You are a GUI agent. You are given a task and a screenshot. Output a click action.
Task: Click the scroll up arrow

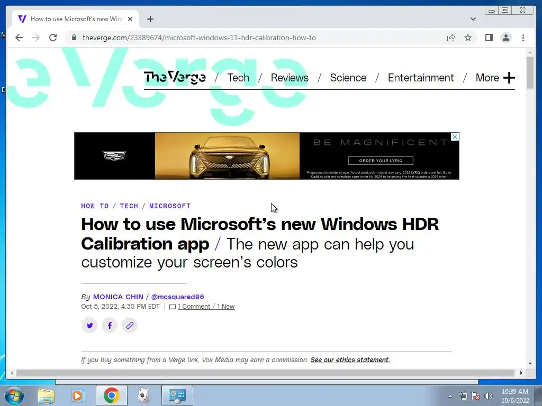(530, 52)
